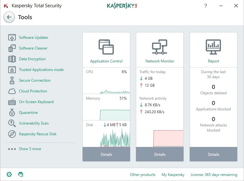
Task: Click the Software Cleaner trash icon
Action: point(12,48)
